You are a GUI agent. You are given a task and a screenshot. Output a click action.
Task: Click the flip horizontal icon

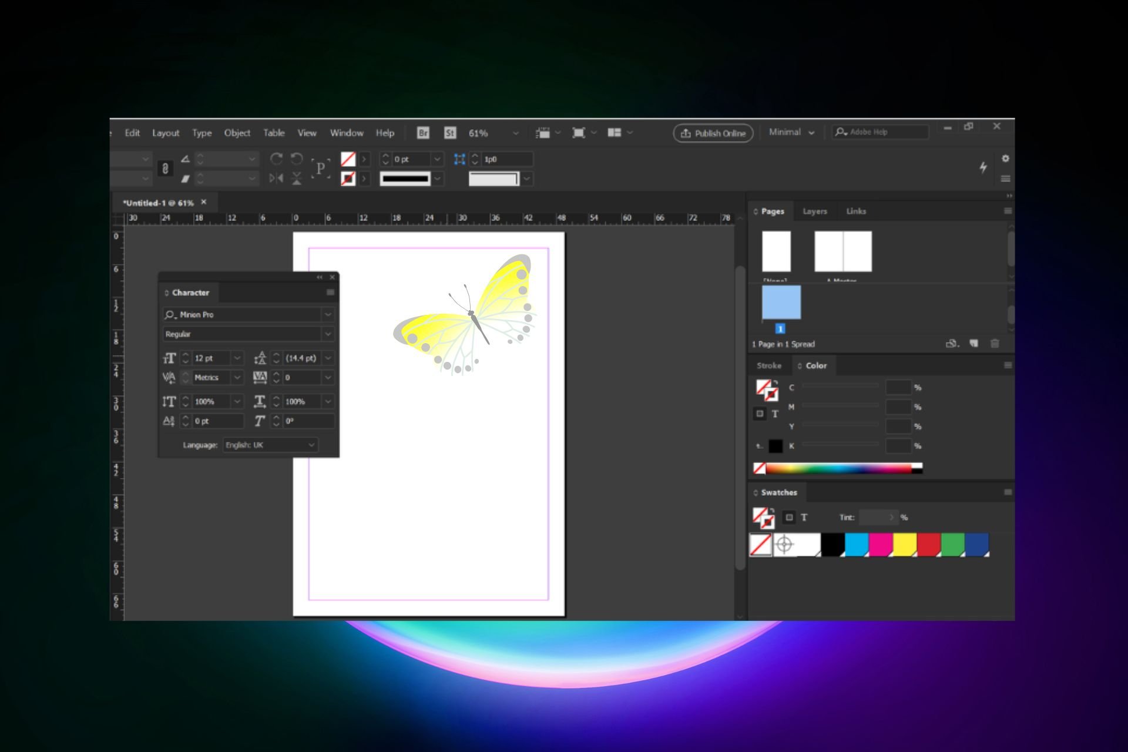tap(276, 178)
